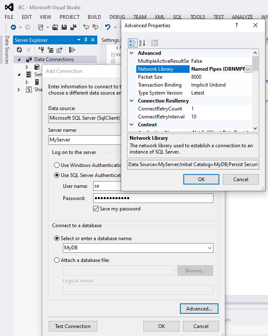Collapse the Advanced property category
This screenshot has height=336, width=268.
click(132, 53)
